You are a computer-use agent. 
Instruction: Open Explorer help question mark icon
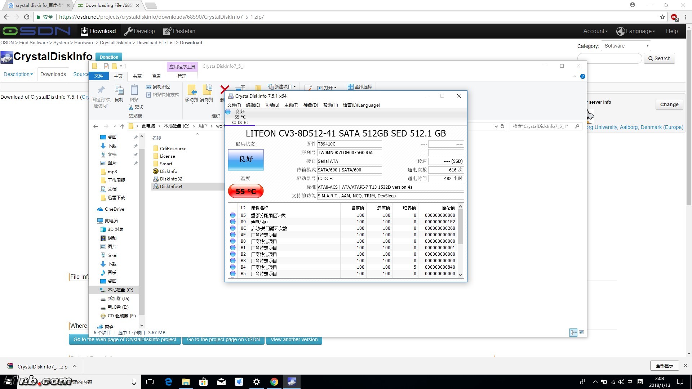(583, 76)
